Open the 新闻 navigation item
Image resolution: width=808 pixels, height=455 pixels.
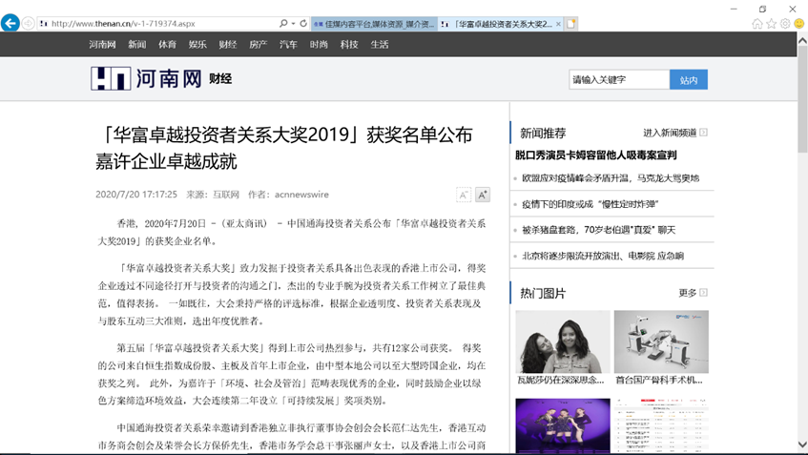137,44
